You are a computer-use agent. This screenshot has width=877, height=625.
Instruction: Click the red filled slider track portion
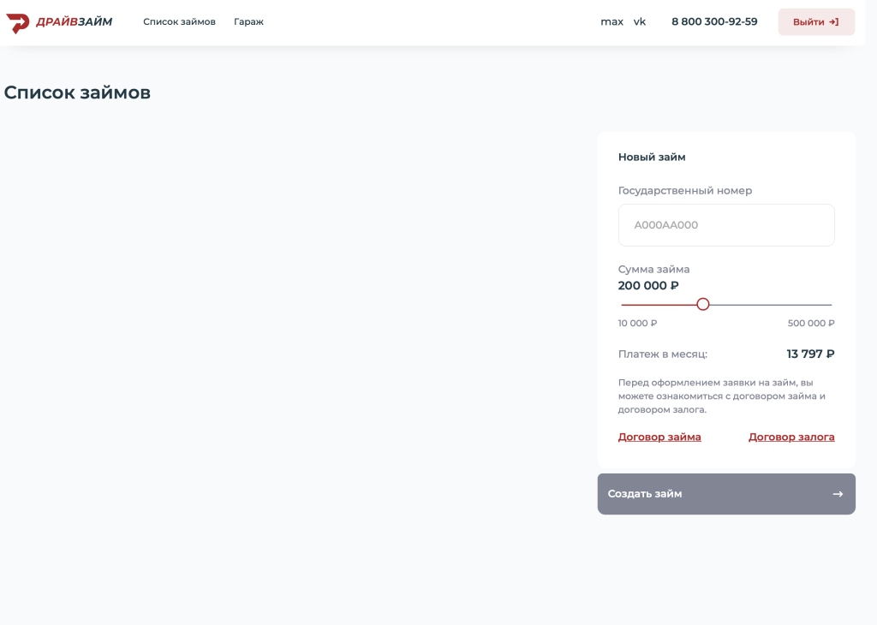(659, 305)
